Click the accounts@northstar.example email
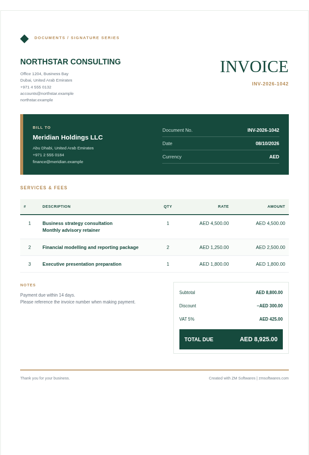 point(47,94)
